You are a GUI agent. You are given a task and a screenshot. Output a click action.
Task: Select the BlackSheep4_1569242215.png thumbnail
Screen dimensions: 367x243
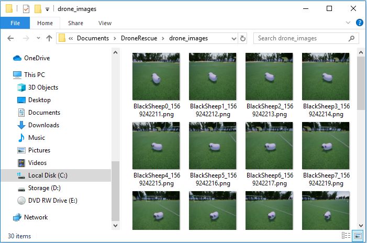[156, 146]
